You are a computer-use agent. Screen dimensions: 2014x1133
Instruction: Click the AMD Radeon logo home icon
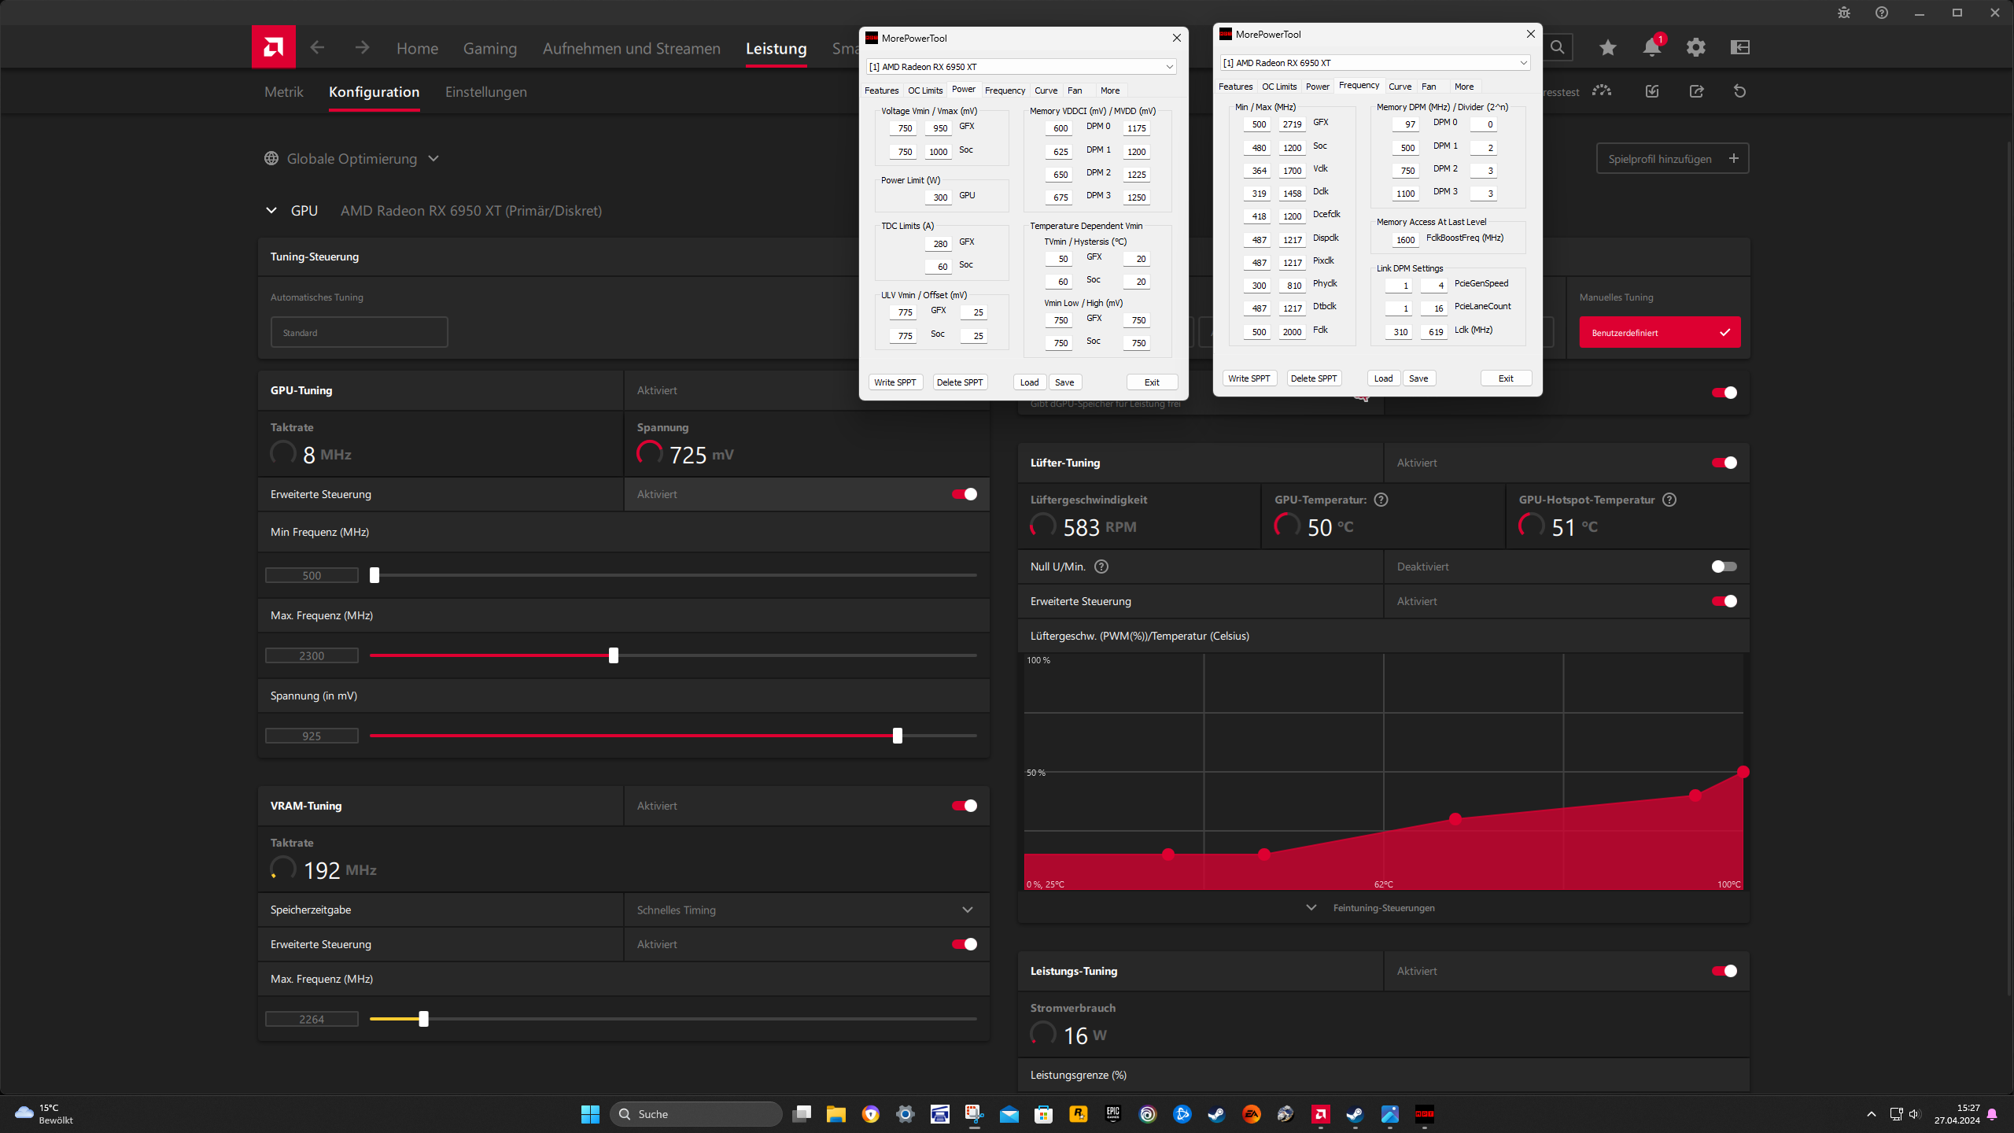pyautogui.click(x=273, y=47)
